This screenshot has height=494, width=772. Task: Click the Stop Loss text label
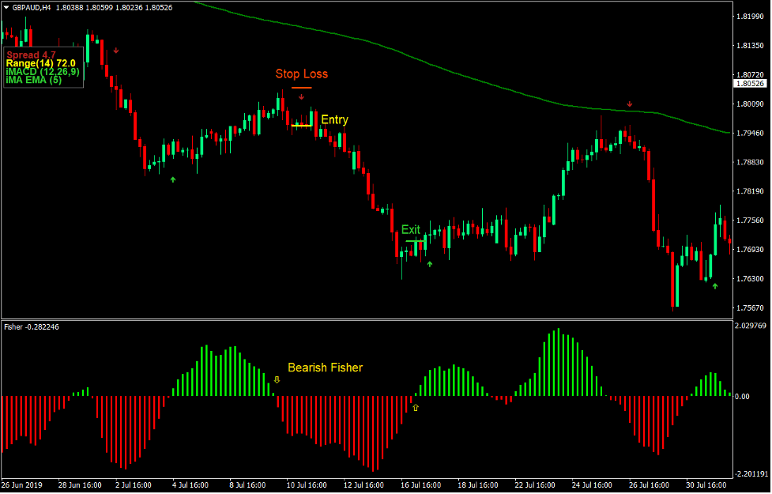tap(303, 74)
